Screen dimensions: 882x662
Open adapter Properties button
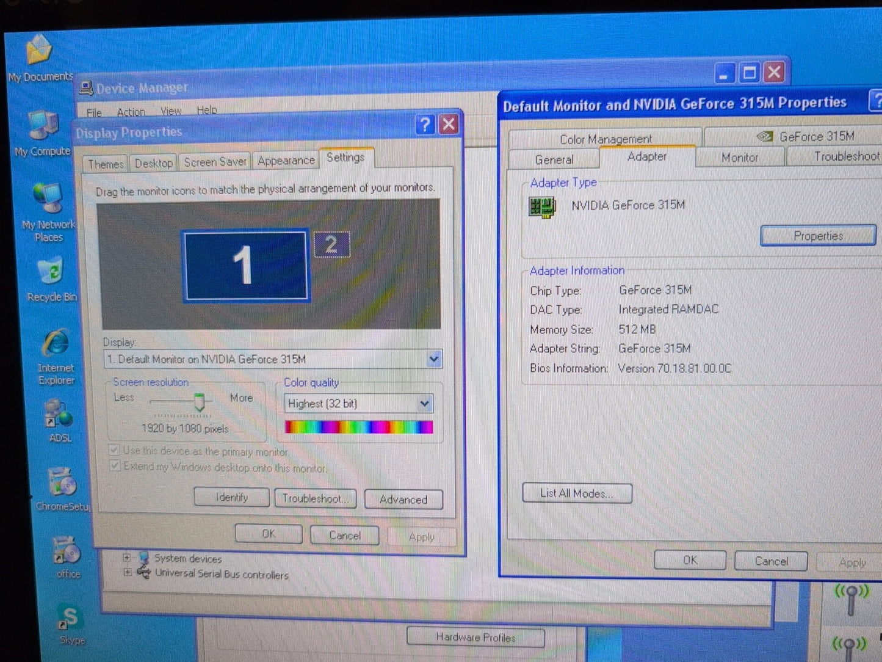click(x=819, y=236)
